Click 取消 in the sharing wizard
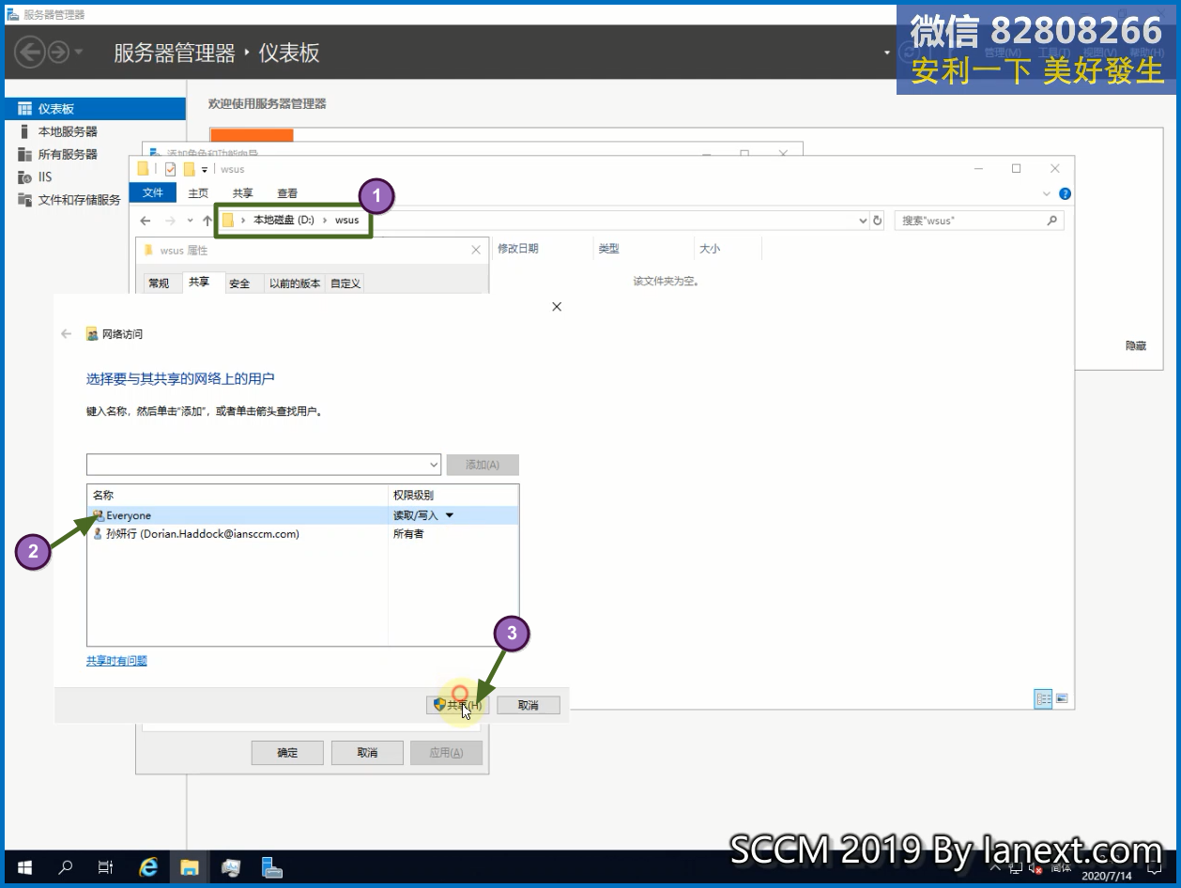 point(529,705)
